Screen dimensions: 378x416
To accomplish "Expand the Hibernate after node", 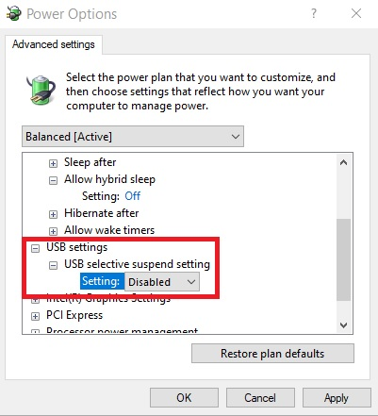I will (x=53, y=214).
